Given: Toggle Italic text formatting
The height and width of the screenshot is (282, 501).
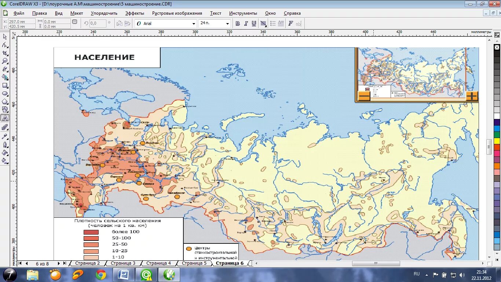Looking at the screenshot, I should point(246,23).
